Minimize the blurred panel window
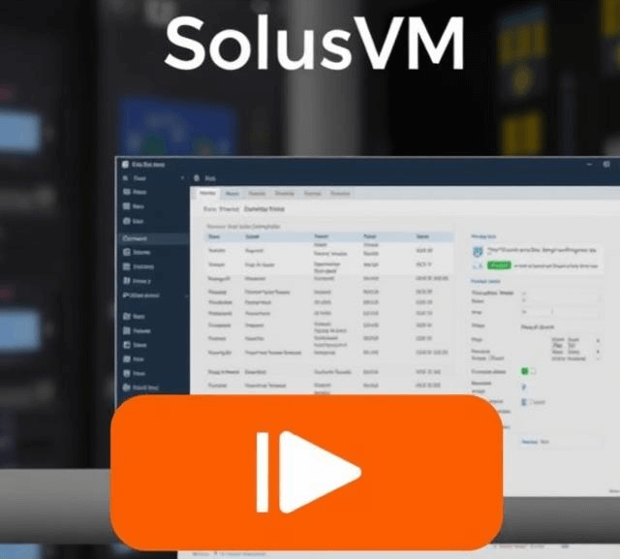 [590, 164]
